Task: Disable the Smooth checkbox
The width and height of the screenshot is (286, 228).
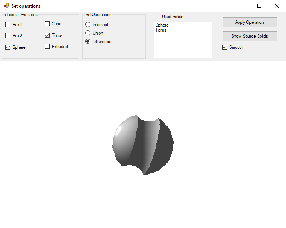Action: [225, 47]
